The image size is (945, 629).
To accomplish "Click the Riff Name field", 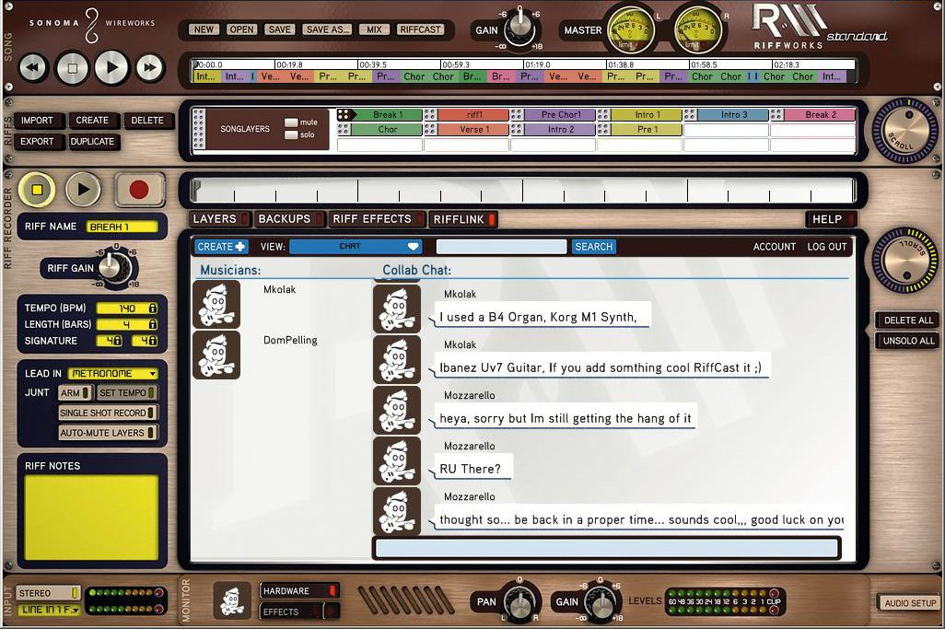I will (122, 227).
